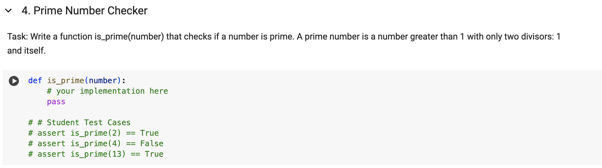The width and height of the screenshot is (602, 168).
Task: Click the Run cell play icon
Action: tap(14, 81)
